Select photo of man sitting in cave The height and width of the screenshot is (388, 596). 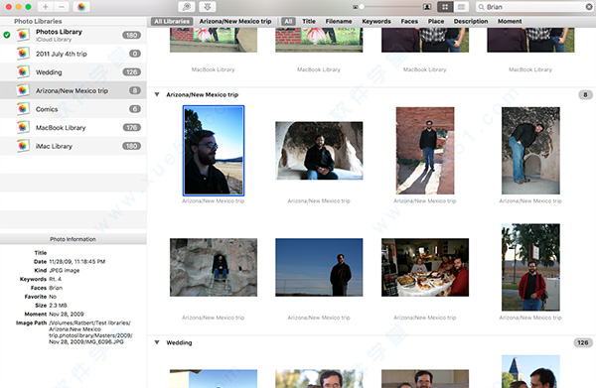[319, 151]
